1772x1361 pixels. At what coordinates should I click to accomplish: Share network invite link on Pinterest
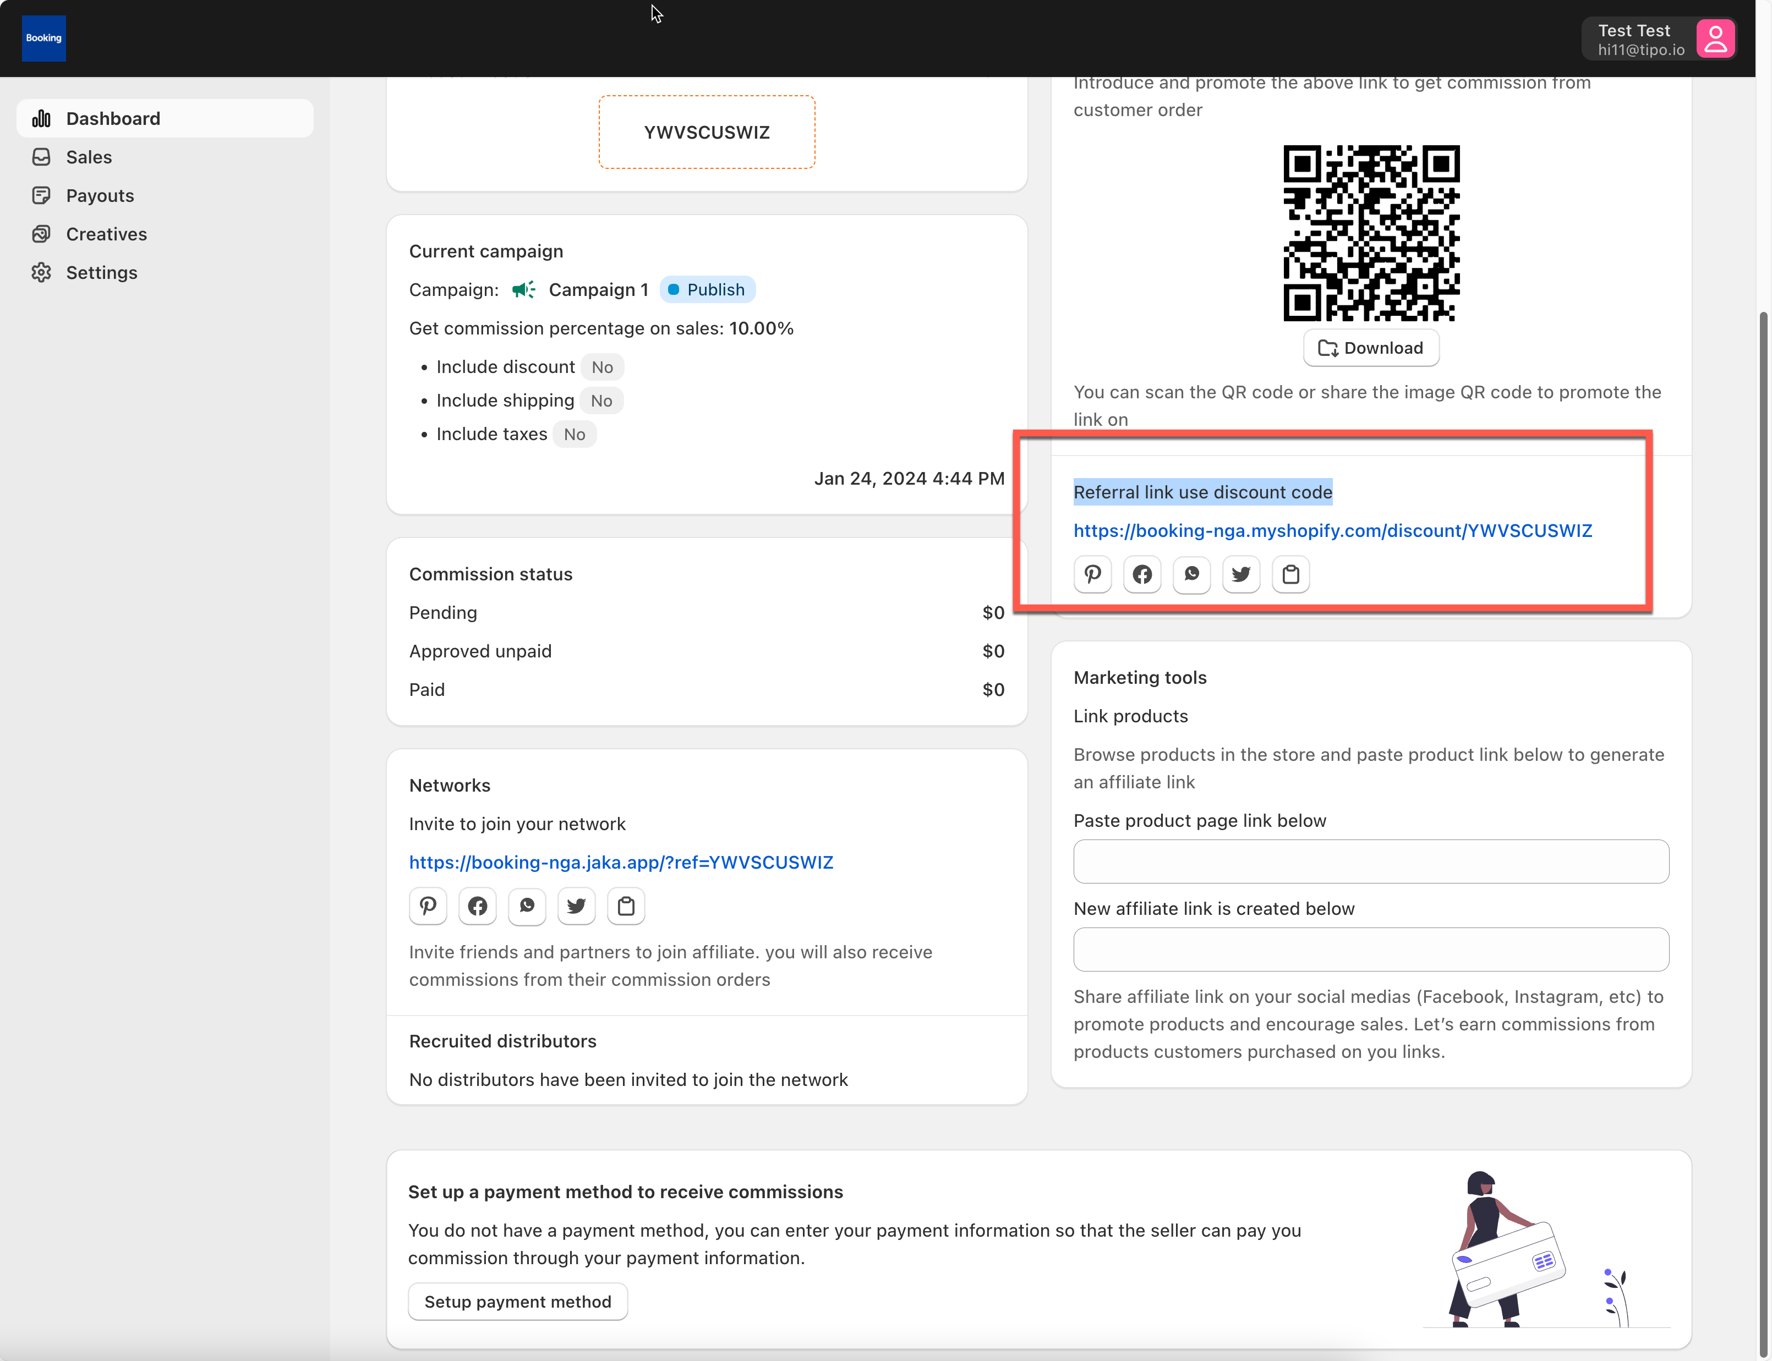coord(428,905)
